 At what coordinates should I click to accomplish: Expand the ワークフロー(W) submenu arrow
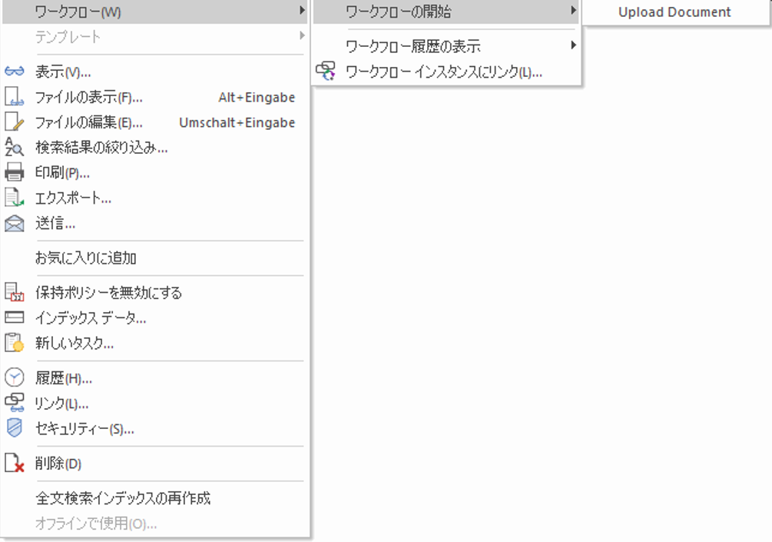tap(302, 10)
